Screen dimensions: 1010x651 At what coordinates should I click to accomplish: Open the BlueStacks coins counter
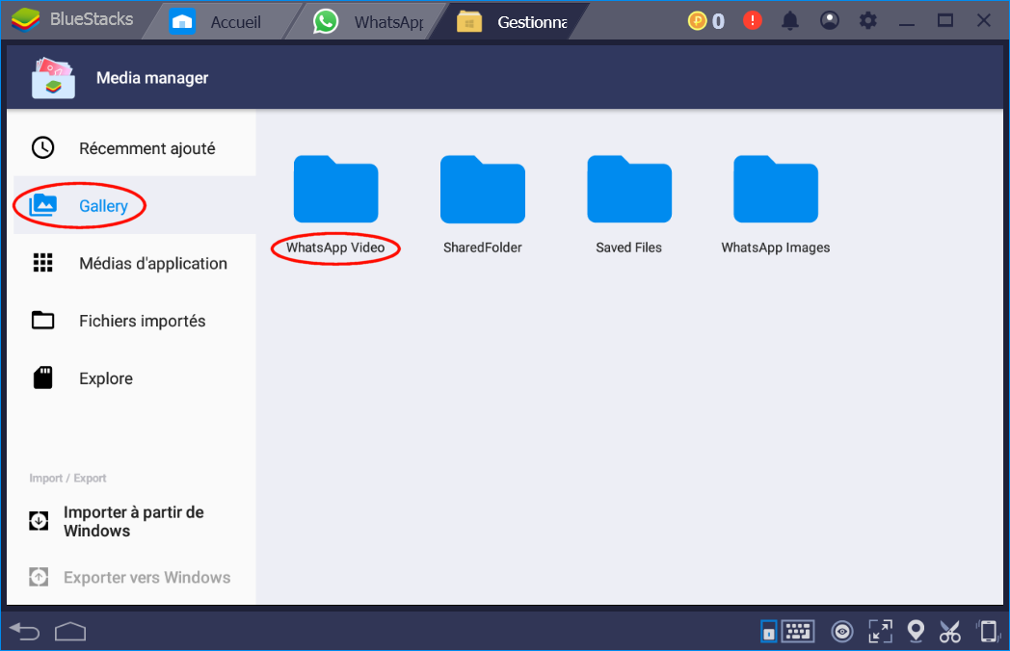[706, 21]
